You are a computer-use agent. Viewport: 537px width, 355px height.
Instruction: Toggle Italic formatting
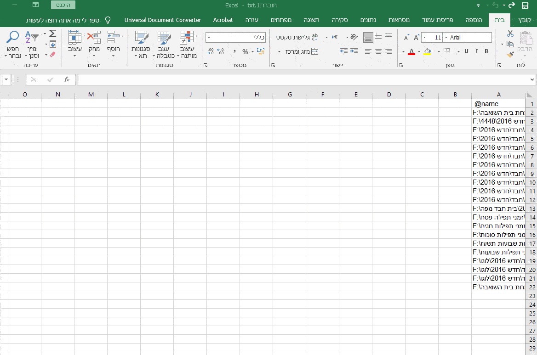click(476, 51)
